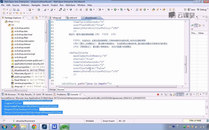Click the red Terminate button in Console
Image resolution: width=209 pixels, height=130 pixels.
point(158,94)
